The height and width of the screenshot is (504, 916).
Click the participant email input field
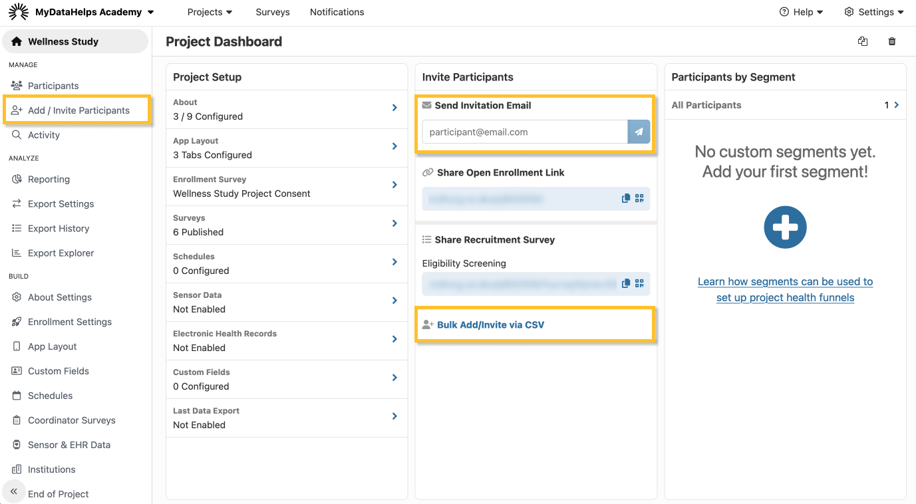point(525,132)
